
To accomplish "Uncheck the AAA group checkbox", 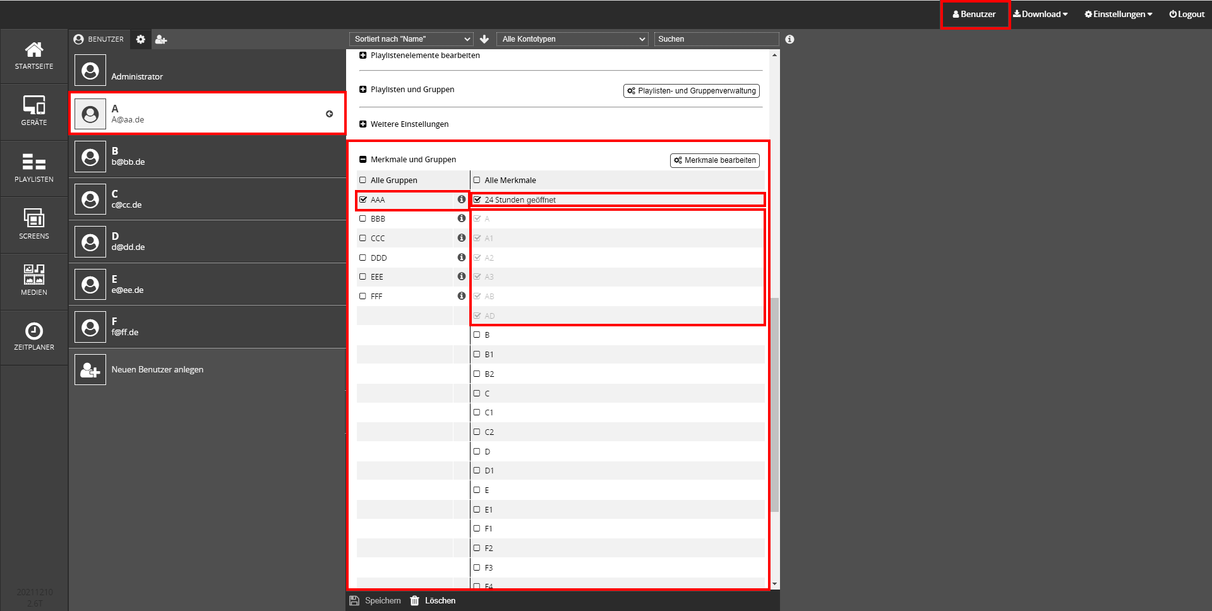I will coord(363,199).
